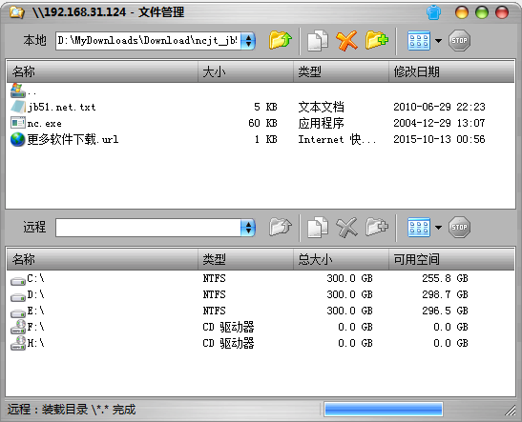
Task: Sort local list by 修改日期 column
Action: (451, 71)
